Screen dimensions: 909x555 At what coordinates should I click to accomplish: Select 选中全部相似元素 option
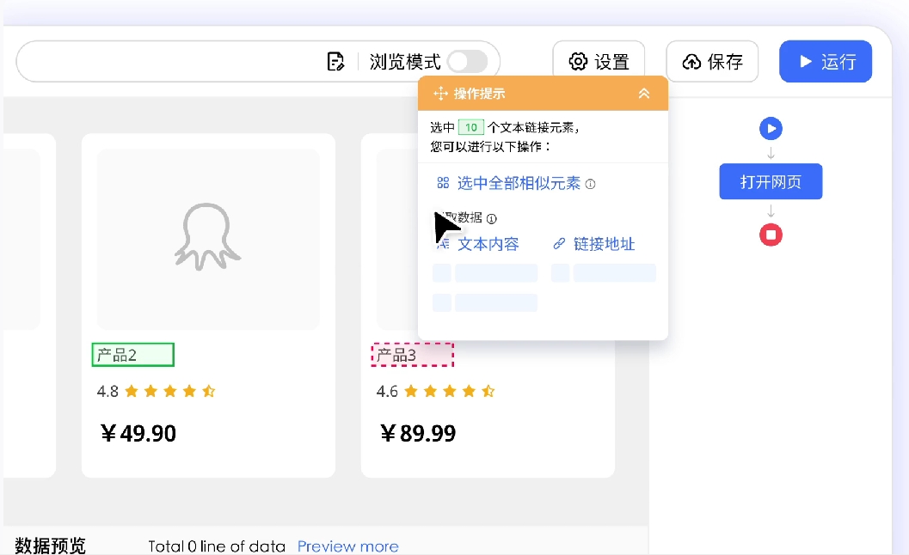click(x=519, y=184)
